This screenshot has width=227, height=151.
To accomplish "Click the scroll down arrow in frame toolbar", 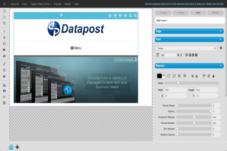I will 110,15.
